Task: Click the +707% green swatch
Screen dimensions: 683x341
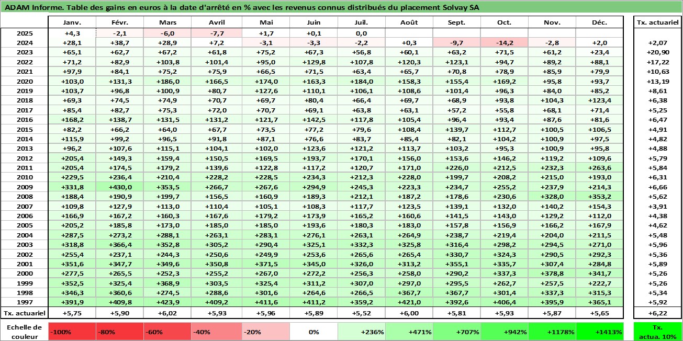Action: tap(457, 332)
